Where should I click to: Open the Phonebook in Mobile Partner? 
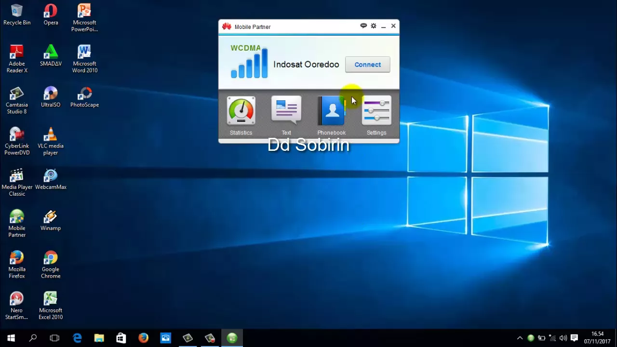coord(332,116)
